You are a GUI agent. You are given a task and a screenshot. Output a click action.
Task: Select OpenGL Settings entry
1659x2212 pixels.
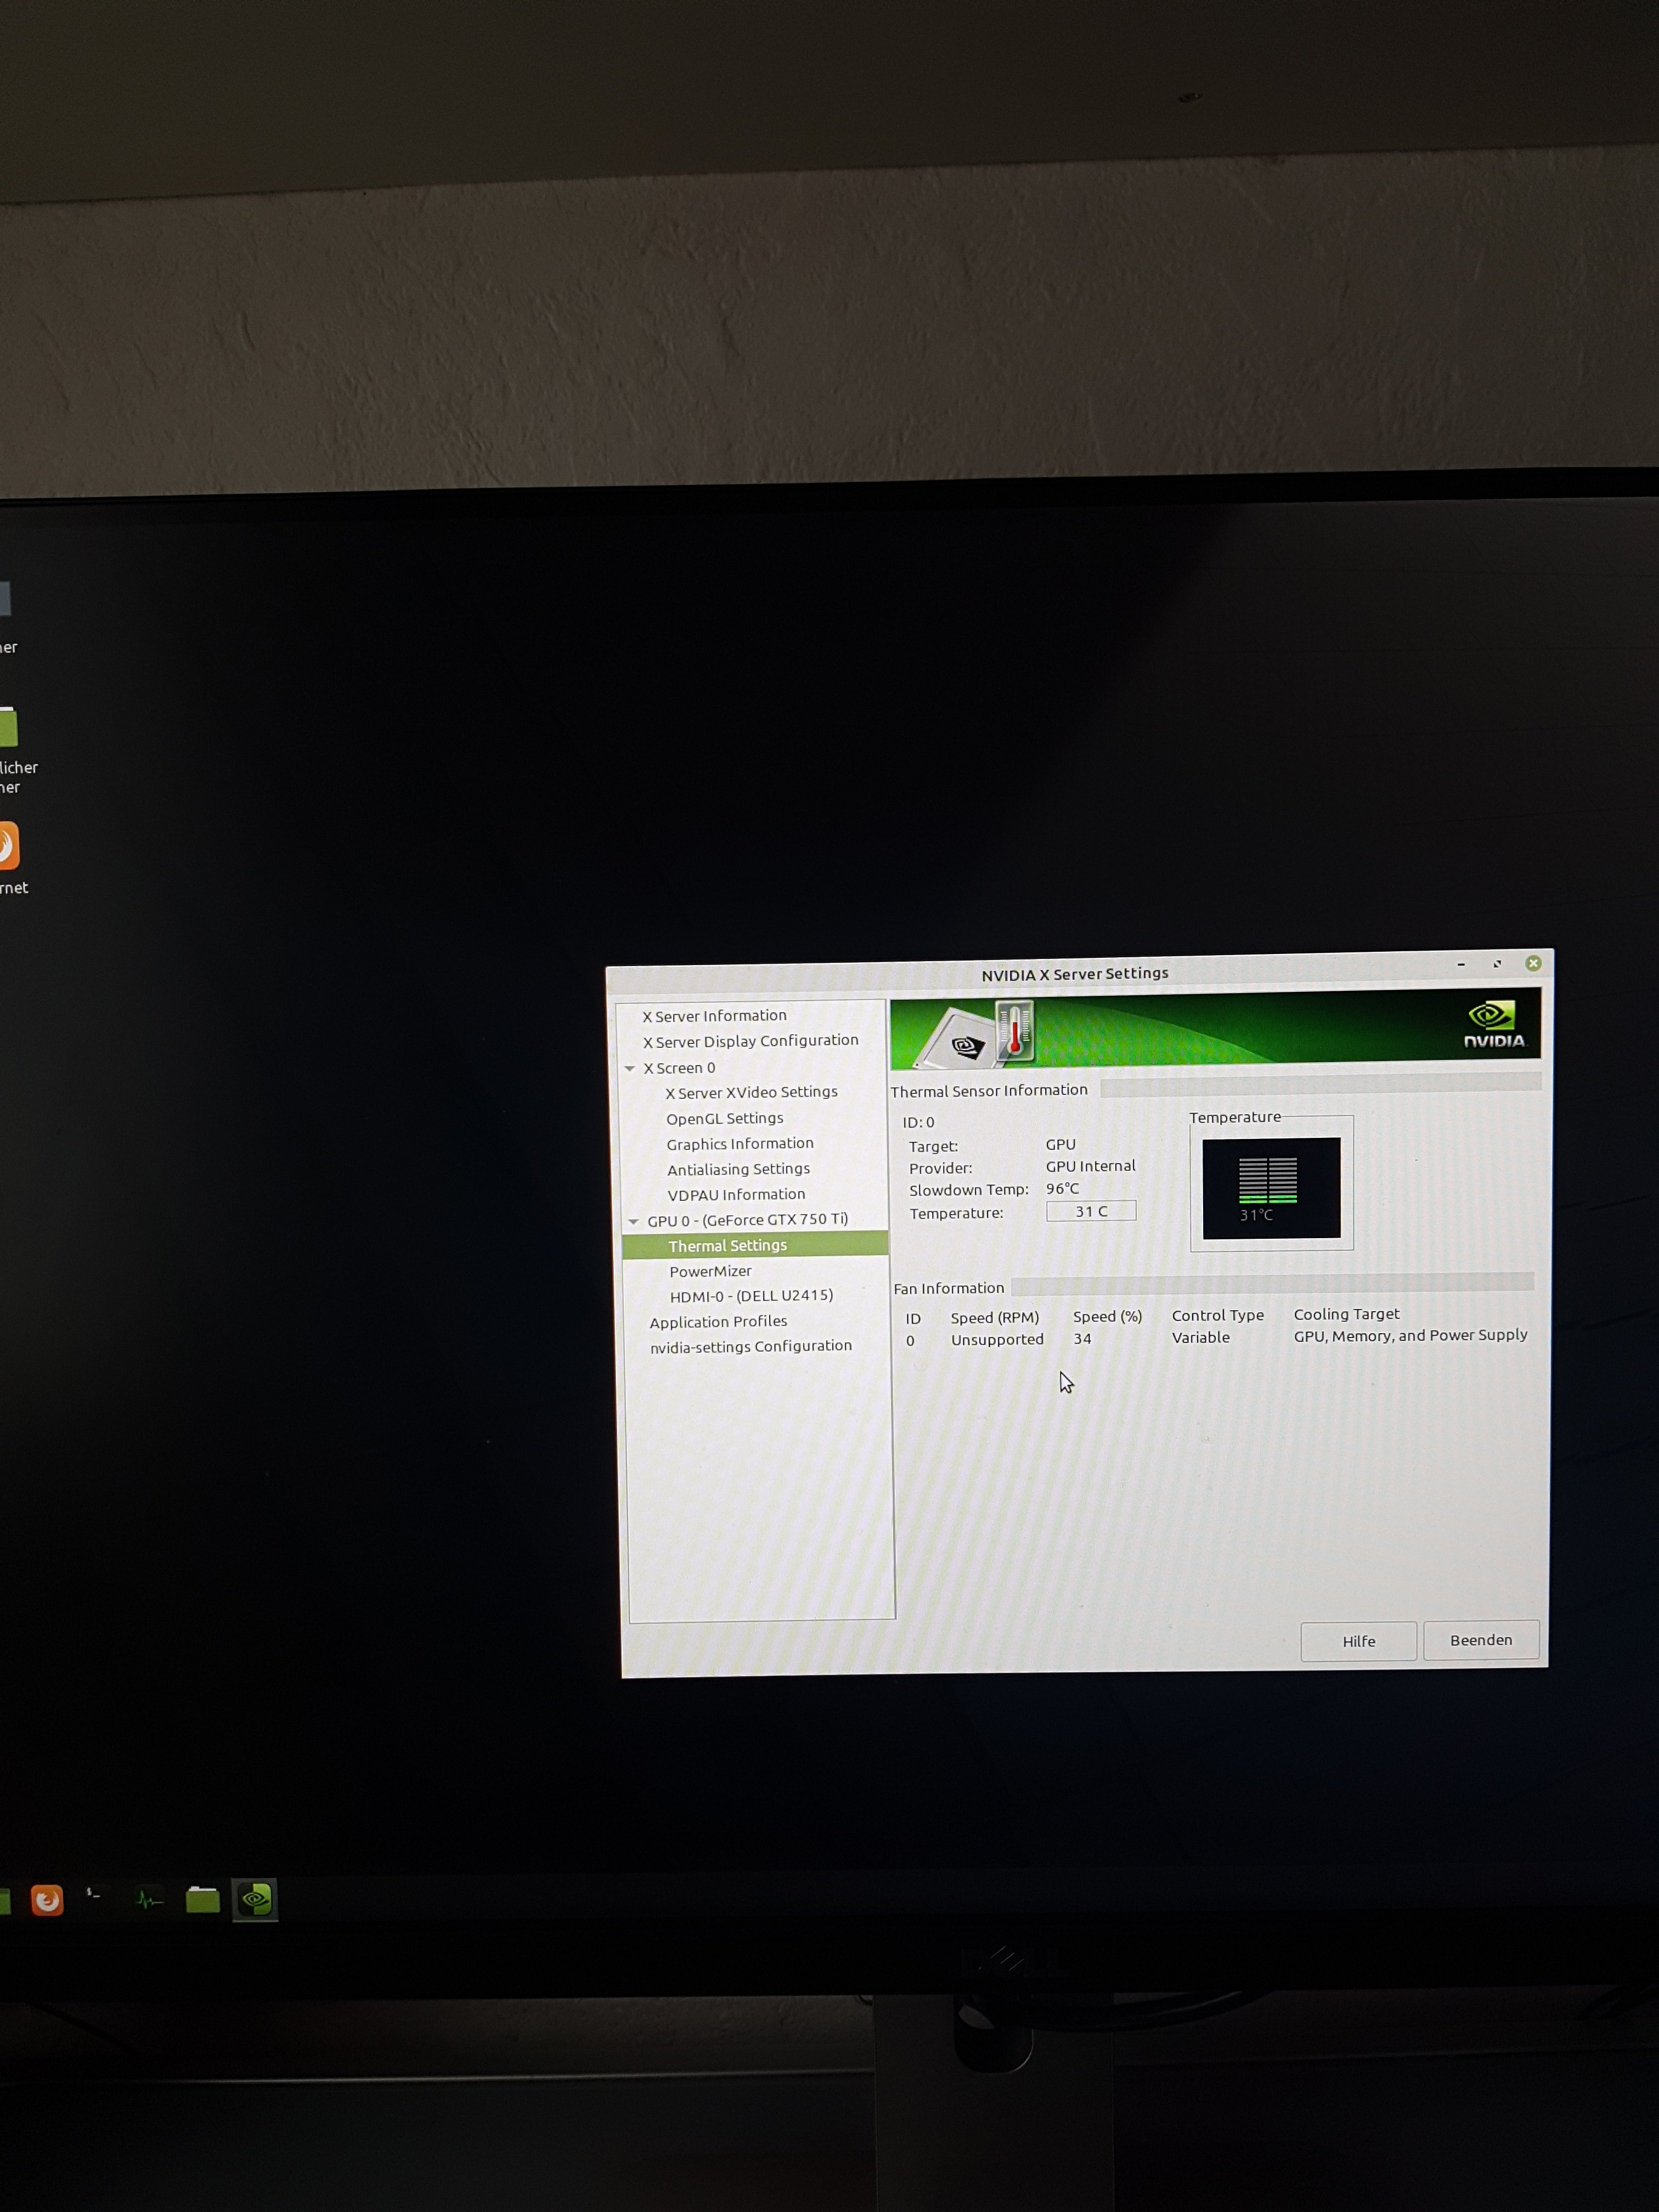click(x=724, y=1118)
